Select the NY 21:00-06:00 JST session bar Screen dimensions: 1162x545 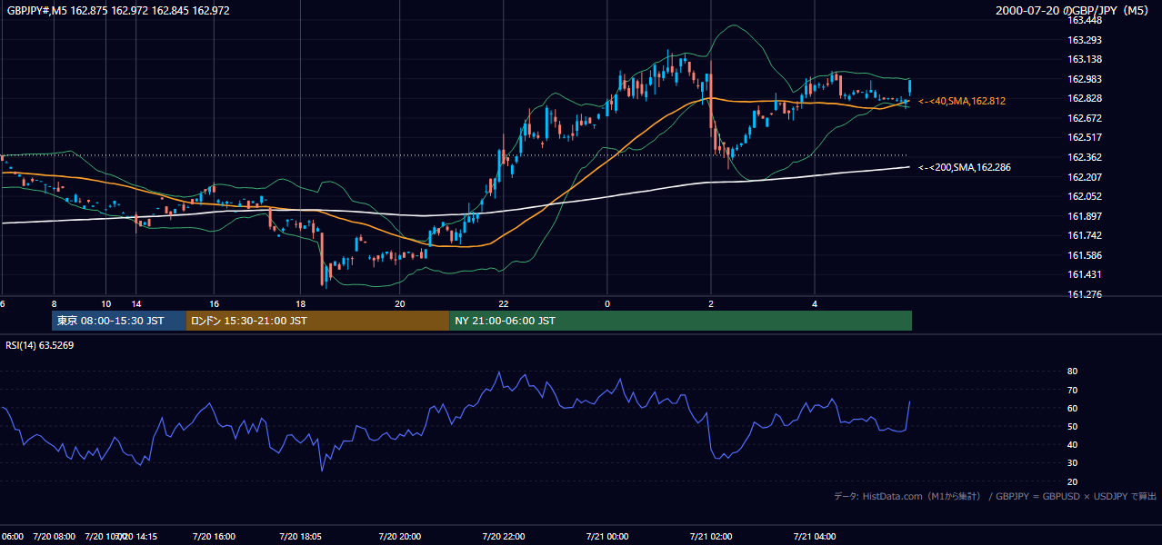(x=680, y=321)
